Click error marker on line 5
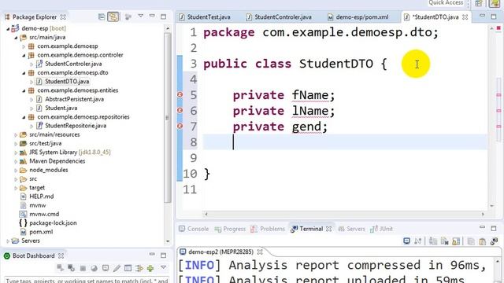Viewport: 504px width, 283px height. [180, 94]
